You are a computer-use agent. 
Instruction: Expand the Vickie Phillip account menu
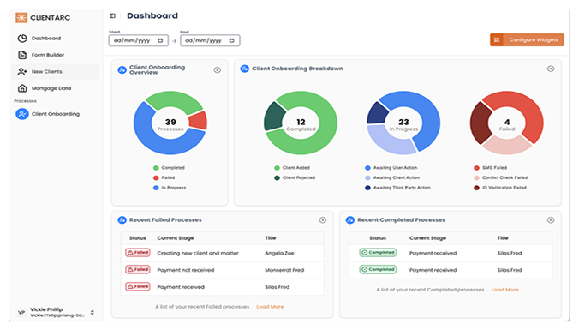[x=92, y=312]
